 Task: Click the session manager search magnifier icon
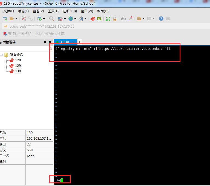click(51, 49)
